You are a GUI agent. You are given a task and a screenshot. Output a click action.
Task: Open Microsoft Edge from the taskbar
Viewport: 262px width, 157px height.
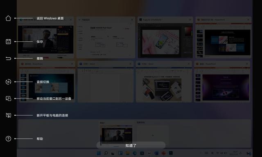tap(135, 153)
